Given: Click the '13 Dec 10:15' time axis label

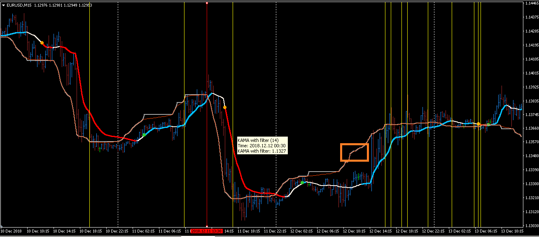Looking at the screenshot, I should [513, 231].
